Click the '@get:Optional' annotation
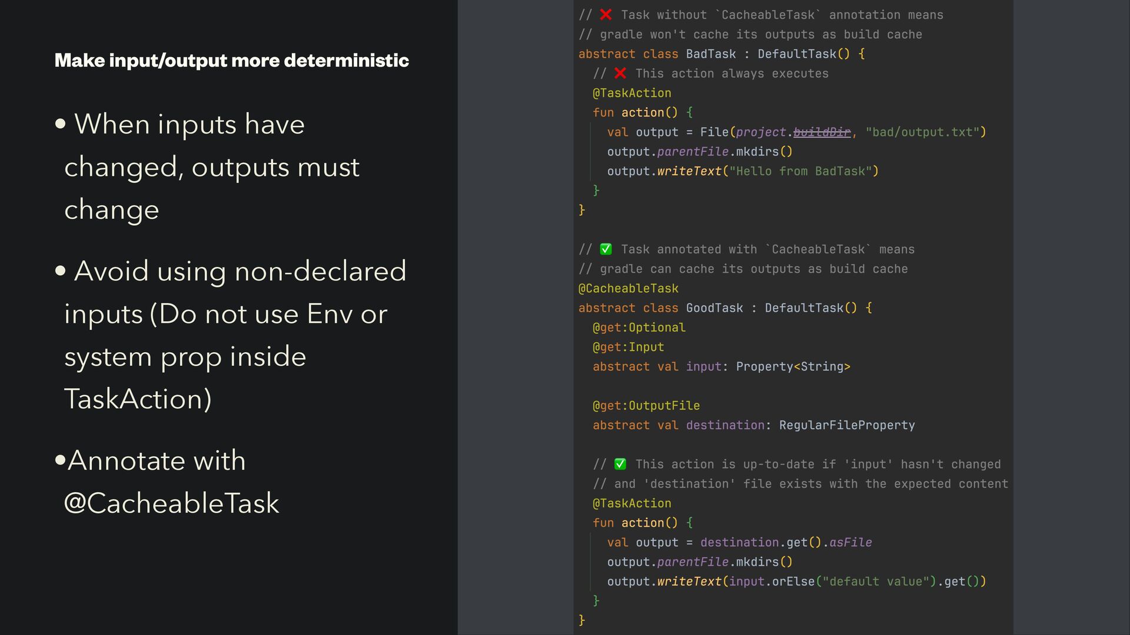 pos(639,327)
